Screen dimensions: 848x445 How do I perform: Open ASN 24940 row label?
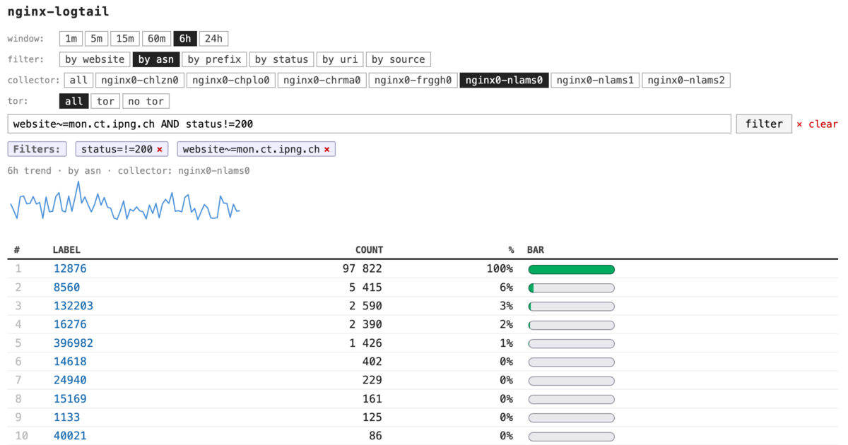click(70, 380)
